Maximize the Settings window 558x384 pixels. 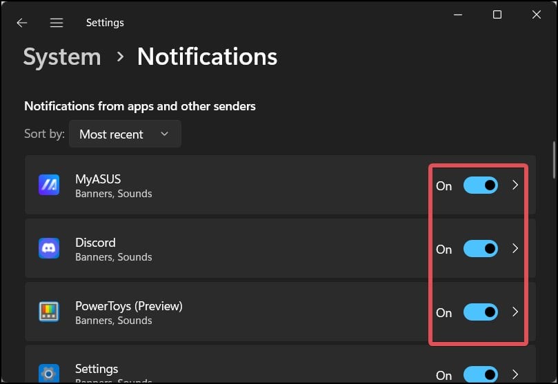point(497,14)
